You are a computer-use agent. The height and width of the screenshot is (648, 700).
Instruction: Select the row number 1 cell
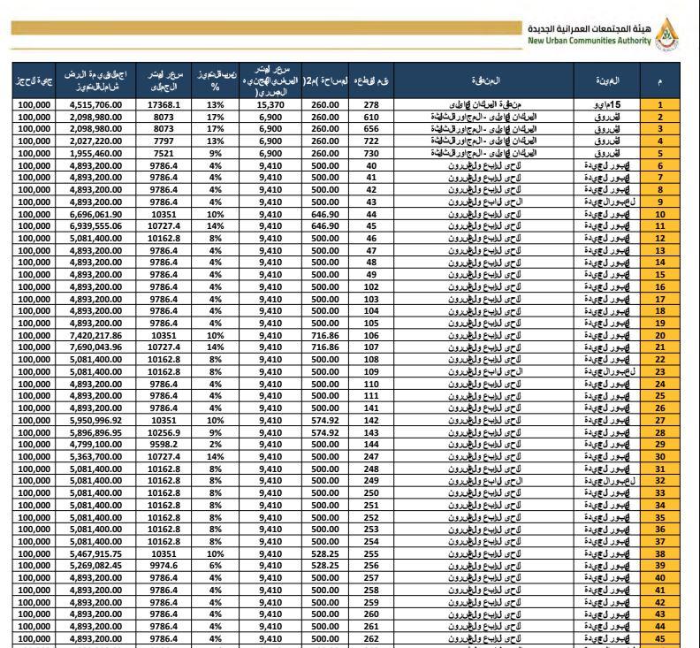[x=660, y=105]
